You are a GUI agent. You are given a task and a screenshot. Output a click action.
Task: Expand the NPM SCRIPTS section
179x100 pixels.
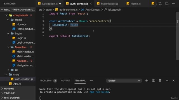18,98
